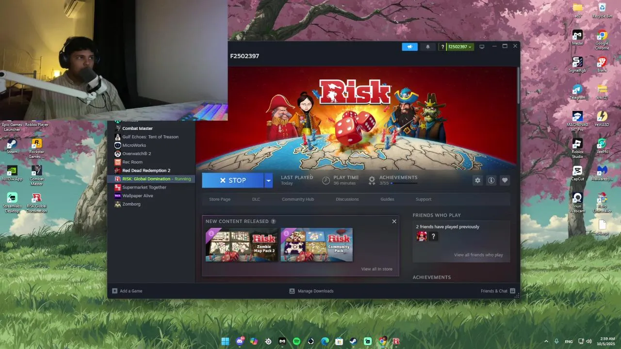
Task: Select the Streamlabs Desktop icon
Action: click(12, 203)
